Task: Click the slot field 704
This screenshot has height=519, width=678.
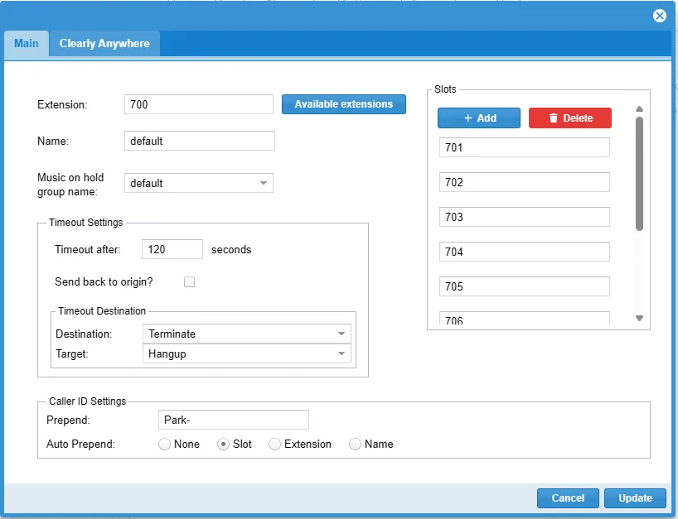Action: coord(525,252)
